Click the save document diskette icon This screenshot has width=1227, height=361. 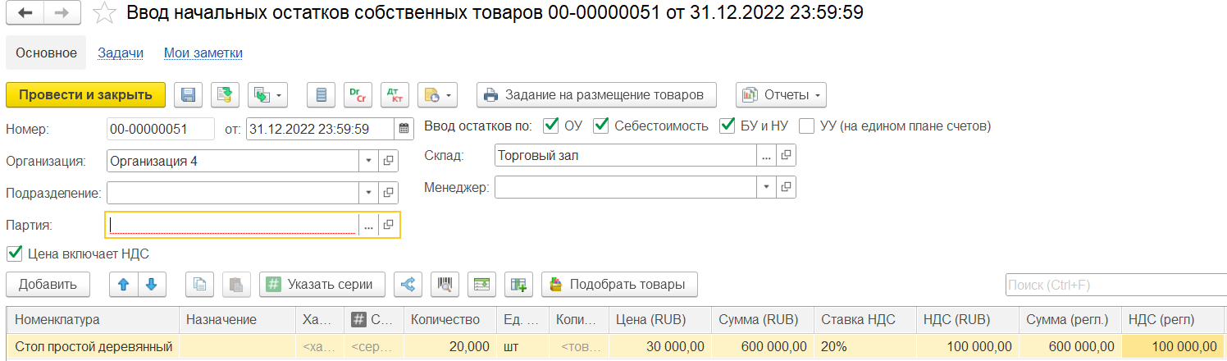click(x=189, y=95)
